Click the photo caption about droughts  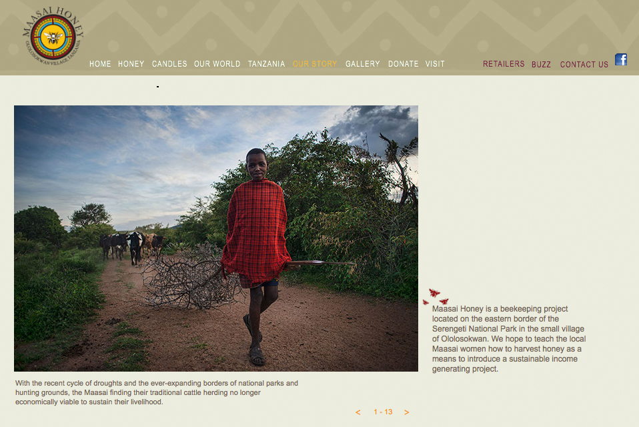(157, 392)
